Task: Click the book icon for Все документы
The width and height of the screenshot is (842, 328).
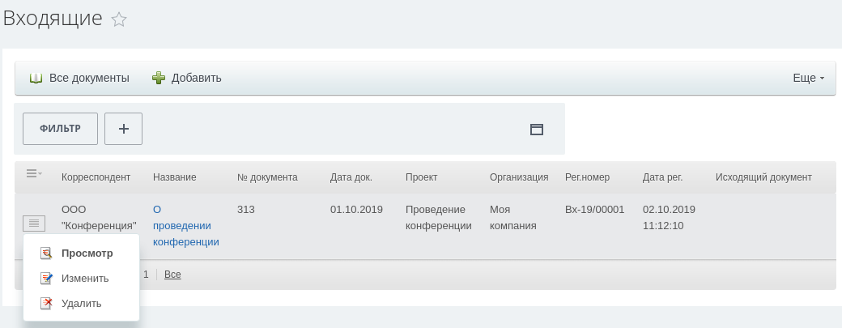Action: 36,79
